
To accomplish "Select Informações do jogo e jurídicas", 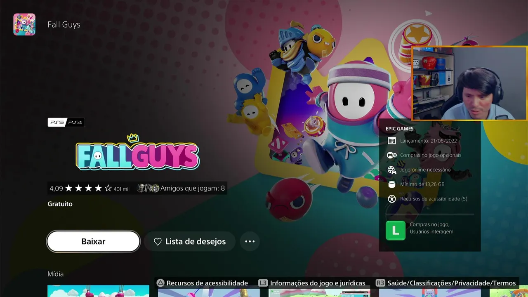I will tap(318, 283).
